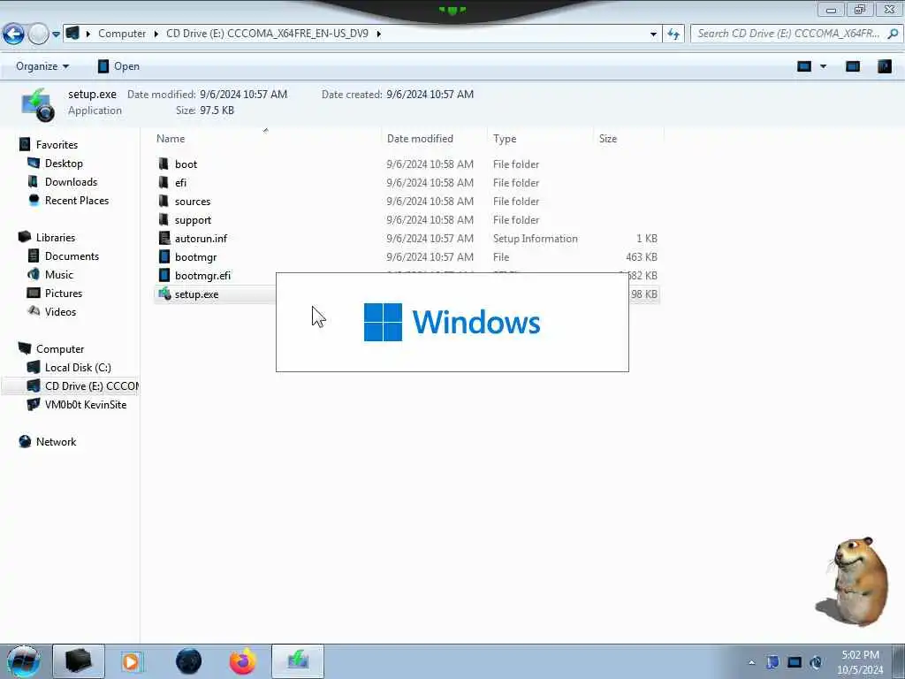The image size is (905, 679).
Task: Open Recent Places in Favorites
Action: 77,201
